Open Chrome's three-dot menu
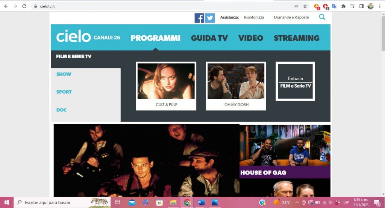This screenshot has height=208, width=385. coord(380,6)
